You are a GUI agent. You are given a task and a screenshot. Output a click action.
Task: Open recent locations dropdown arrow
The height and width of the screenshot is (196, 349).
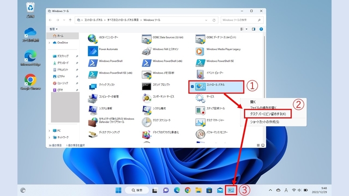click(x=64, y=20)
